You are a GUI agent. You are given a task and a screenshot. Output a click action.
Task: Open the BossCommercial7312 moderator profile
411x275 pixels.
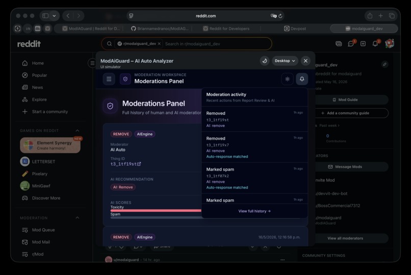point(338,206)
